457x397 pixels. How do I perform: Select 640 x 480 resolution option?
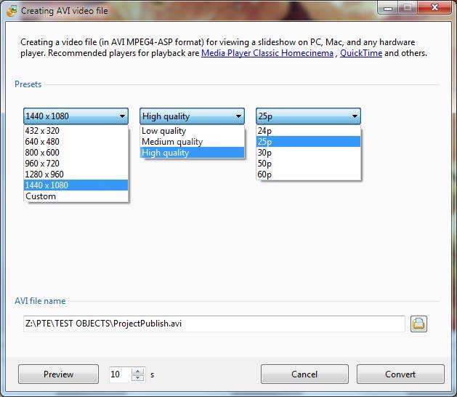tap(42, 142)
